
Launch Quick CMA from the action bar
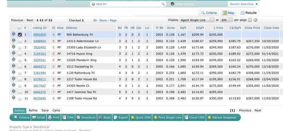point(140,118)
